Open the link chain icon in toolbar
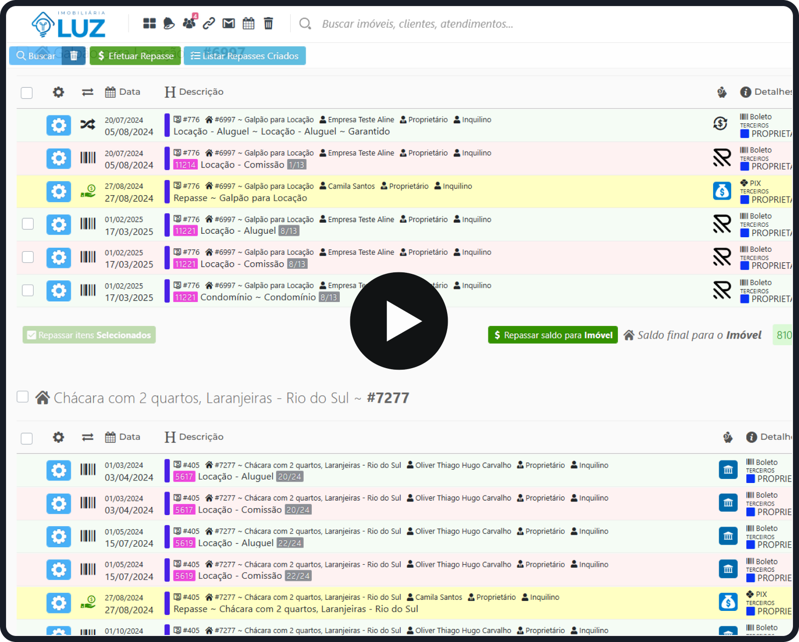799x642 pixels. pos(209,24)
